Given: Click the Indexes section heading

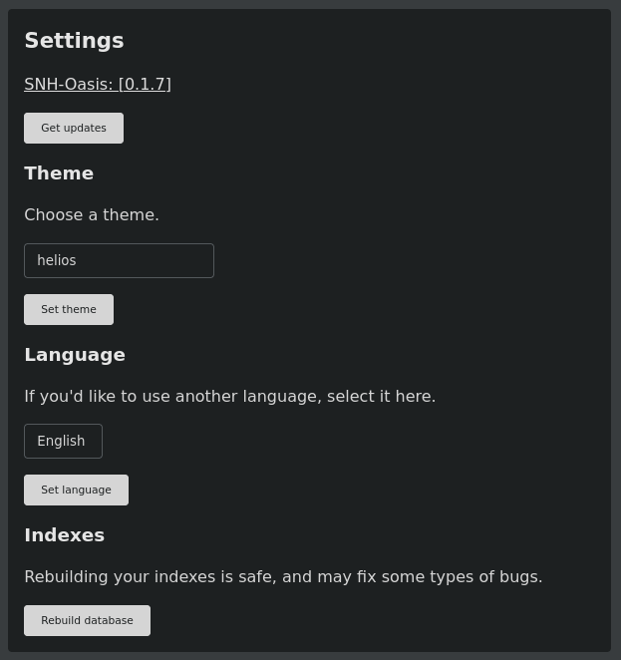Looking at the screenshot, I should coord(65,535).
